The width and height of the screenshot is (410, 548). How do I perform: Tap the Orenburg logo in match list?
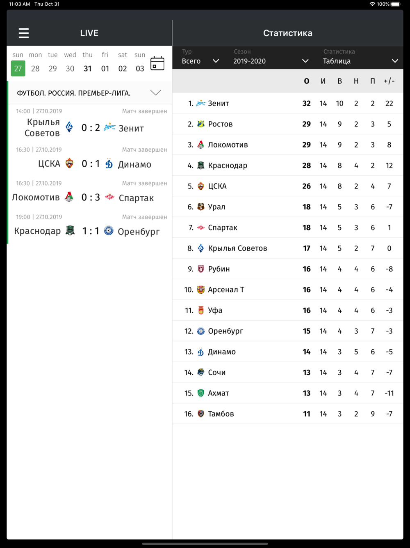pos(109,231)
